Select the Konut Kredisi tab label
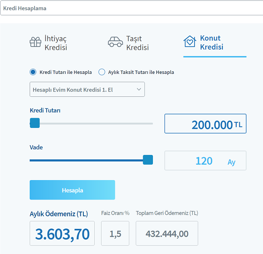Screen dimensions: 263x254 (x=212, y=43)
